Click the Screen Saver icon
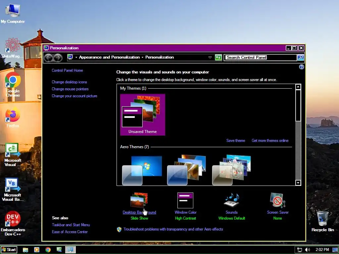Viewport: 339px width, 254px height. [278, 200]
